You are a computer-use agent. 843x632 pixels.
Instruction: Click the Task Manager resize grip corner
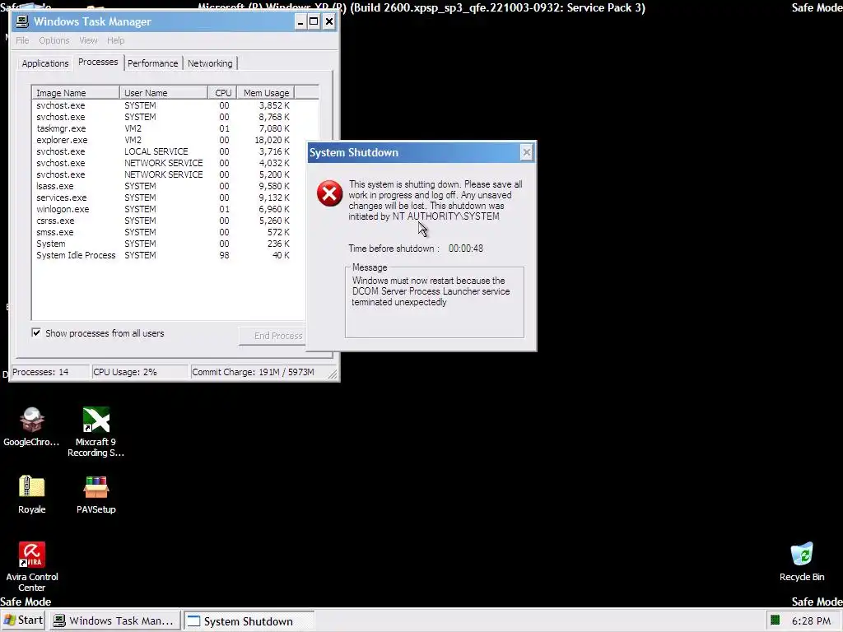[x=333, y=374]
